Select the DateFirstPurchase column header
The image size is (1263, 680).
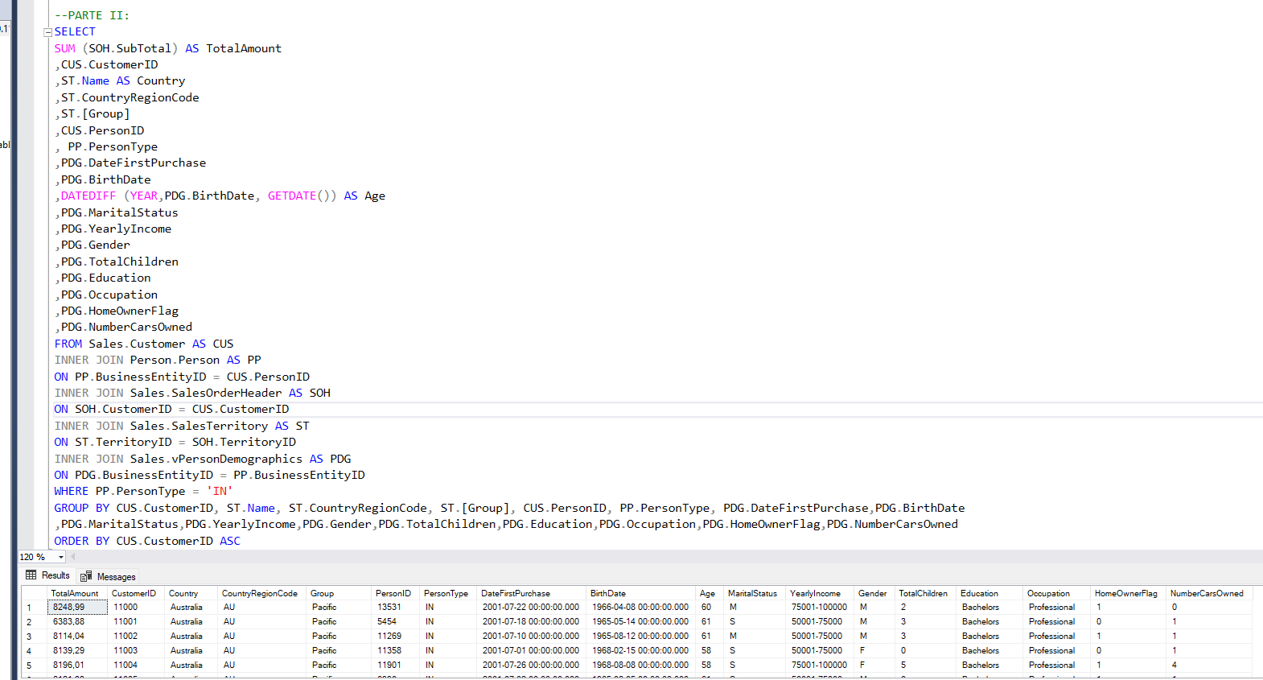531,593
